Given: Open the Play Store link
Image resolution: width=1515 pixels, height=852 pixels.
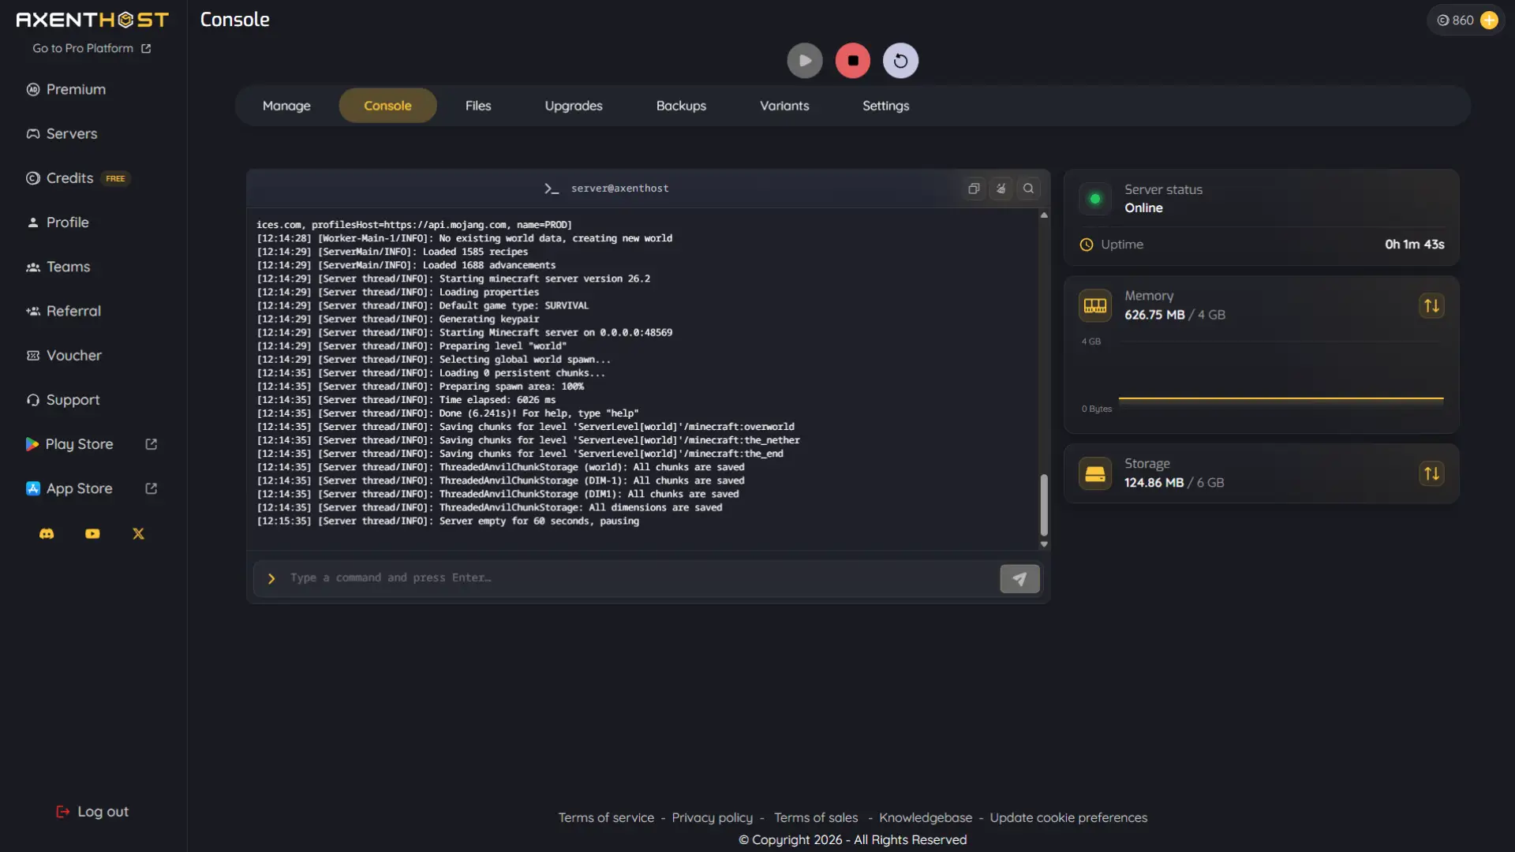Looking at the screenshot, I should coord(91,444).
